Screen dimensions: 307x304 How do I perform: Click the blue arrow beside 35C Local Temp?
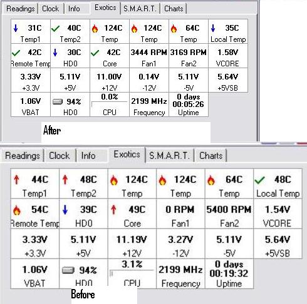[213, 28]
